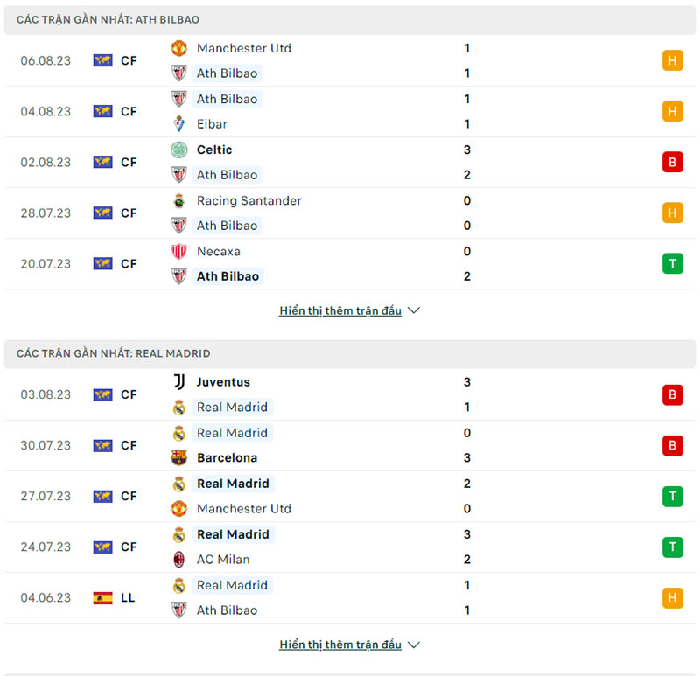Screen dimensions: 700x676
Task: Select the Celtic club badge
Action: click(179, 150)
